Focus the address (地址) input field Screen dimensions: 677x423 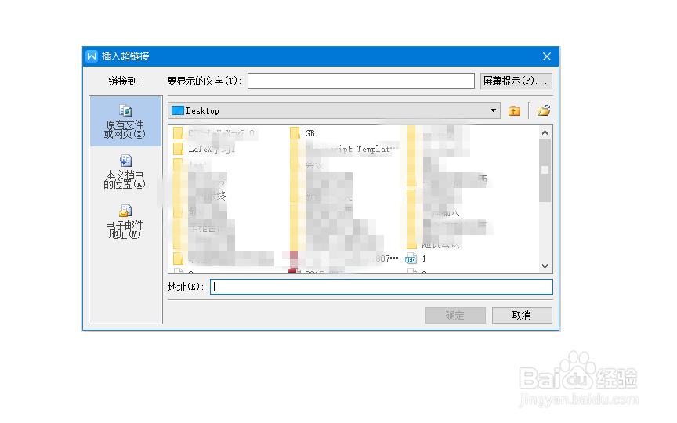tap(382, 287)
